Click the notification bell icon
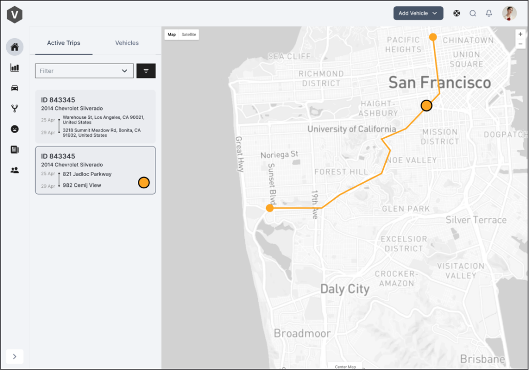529x370 pixels. (489, 13)
